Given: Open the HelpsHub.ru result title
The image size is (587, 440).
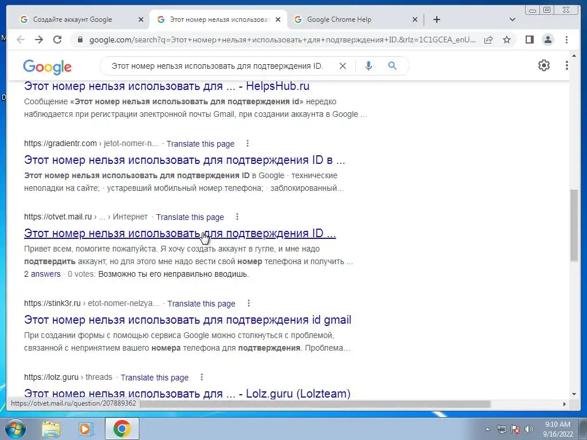Looking at the screenshot, I should click(x=167, y=86).
